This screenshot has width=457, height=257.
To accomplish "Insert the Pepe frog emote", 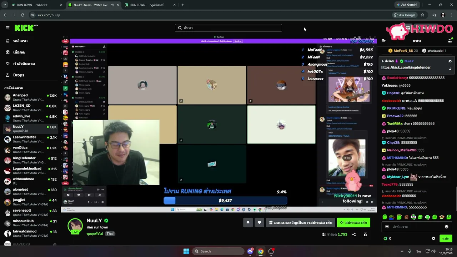I will [x=392, y=217].
